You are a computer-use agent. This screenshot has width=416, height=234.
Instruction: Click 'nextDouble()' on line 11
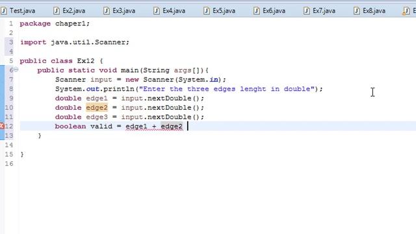pos(174,117)
